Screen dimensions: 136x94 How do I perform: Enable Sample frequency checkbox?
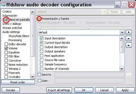tap(41, 64)
